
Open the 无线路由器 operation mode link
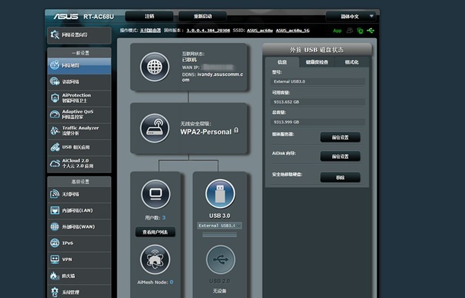point(150,31)
